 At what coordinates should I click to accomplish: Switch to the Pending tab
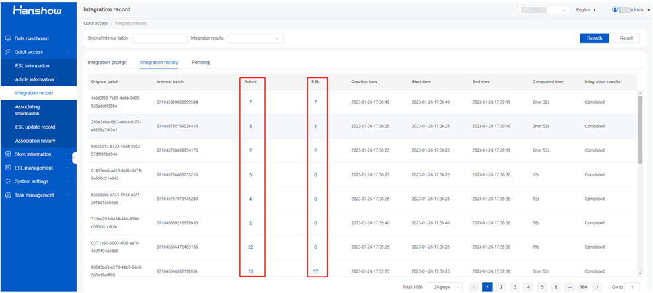pos(200,62)
